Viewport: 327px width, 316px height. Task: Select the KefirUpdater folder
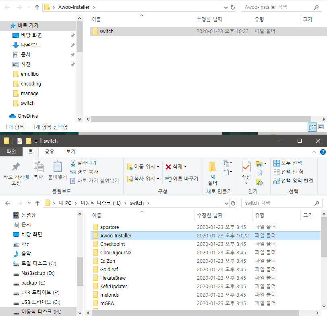[114, 286]
